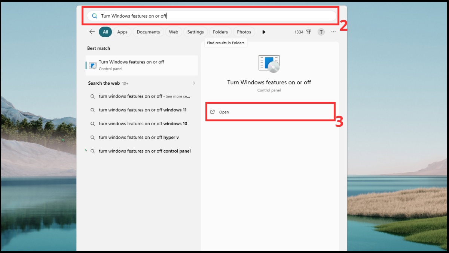Screen dimensions: 449x253
Task: Click the large Windows features icon in preview
Action: pos(269,64)
